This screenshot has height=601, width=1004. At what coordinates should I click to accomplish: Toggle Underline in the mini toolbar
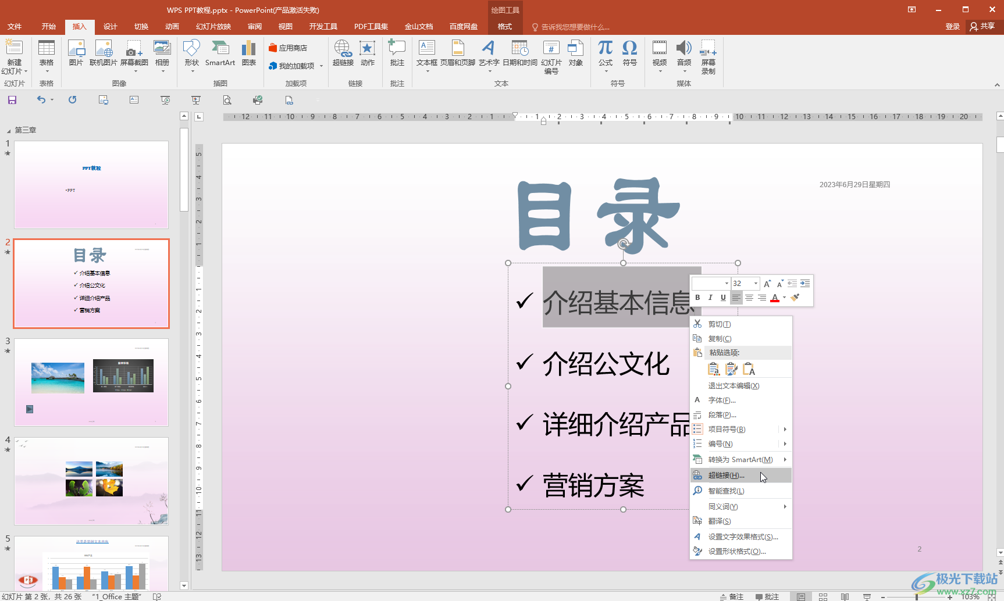[723, 298]
